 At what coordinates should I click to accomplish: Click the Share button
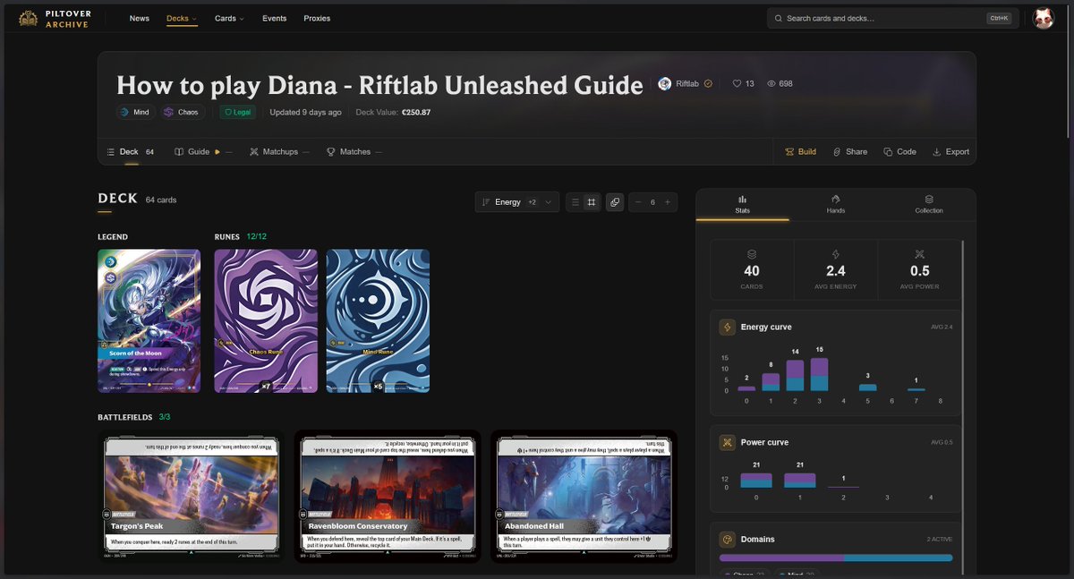(850, 152)
